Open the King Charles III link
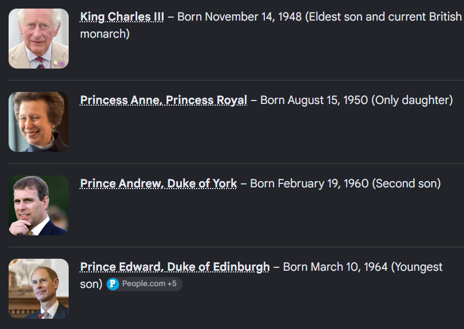464x329 pixels. coord(122,17)
